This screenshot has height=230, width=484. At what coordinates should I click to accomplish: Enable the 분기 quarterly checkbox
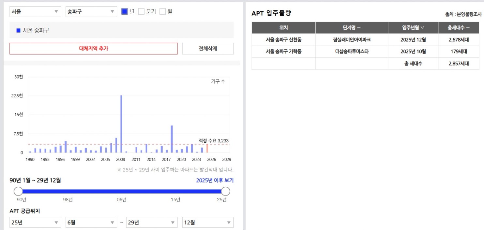point(141,12)
